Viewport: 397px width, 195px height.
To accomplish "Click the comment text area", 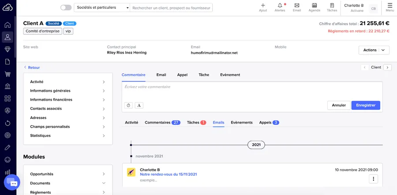I will click(252, 91).
